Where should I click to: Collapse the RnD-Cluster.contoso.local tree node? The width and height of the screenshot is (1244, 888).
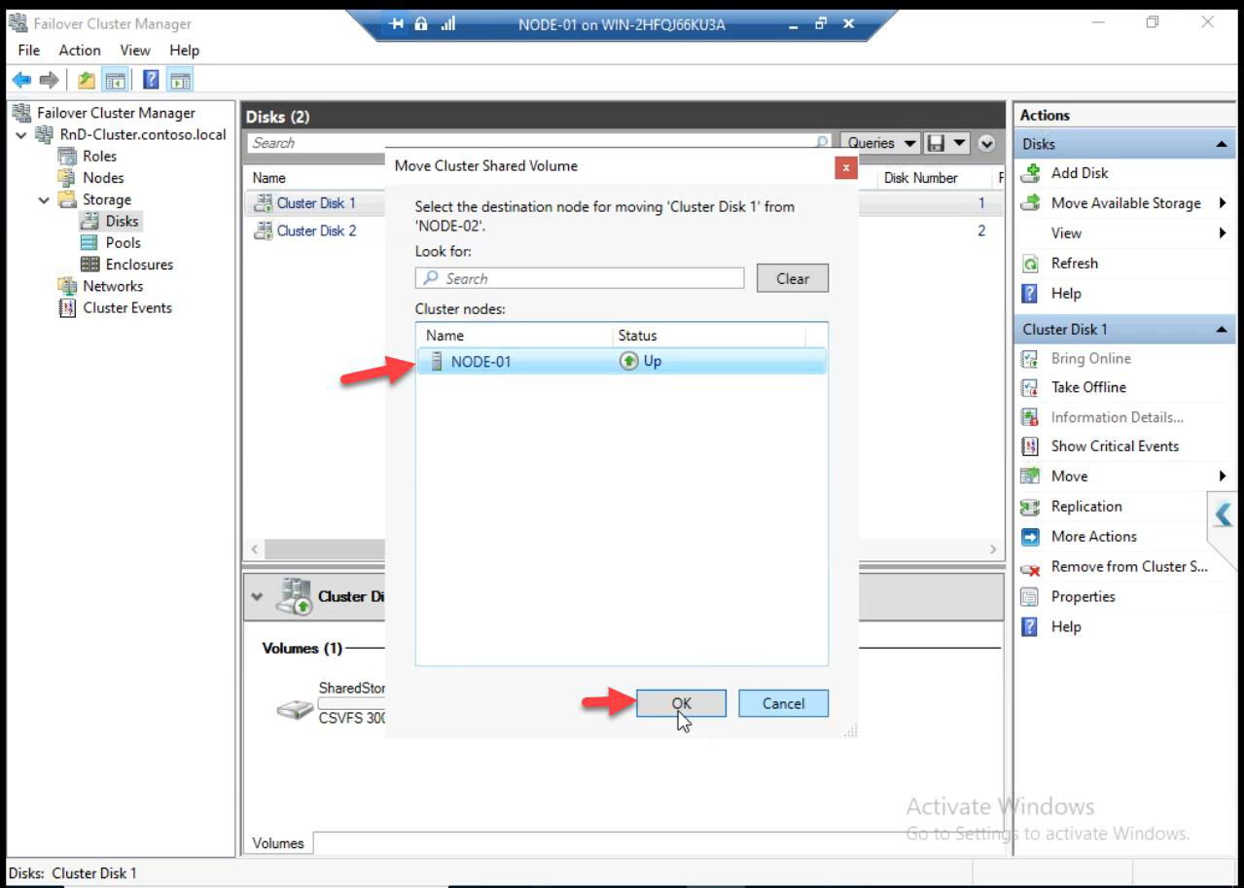point(21,135)
